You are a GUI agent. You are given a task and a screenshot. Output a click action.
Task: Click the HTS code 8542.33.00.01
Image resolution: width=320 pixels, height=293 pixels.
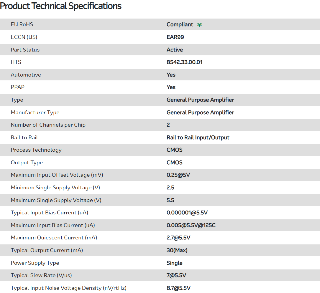coord(184,62)
